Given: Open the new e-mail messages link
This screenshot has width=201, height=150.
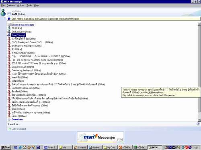Looking at the screenshot, I should (x=23, y=25).
